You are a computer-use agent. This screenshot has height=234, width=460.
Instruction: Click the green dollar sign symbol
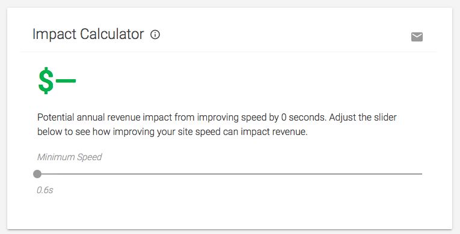tap(46, 80)
